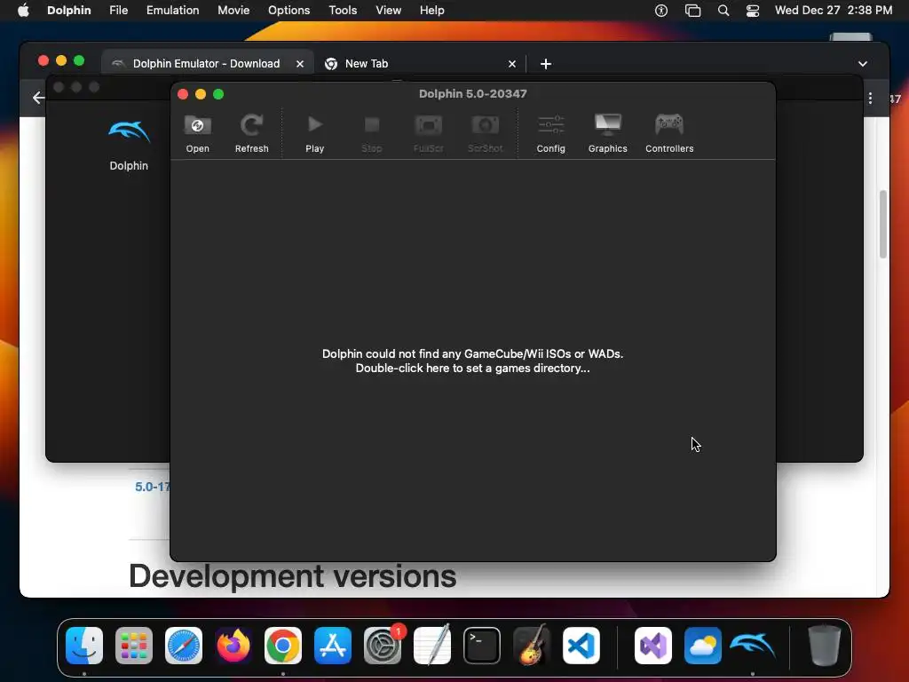
Task: Close the Dolphin Emulator - Download tab
Action: click(x=300, y=64)
